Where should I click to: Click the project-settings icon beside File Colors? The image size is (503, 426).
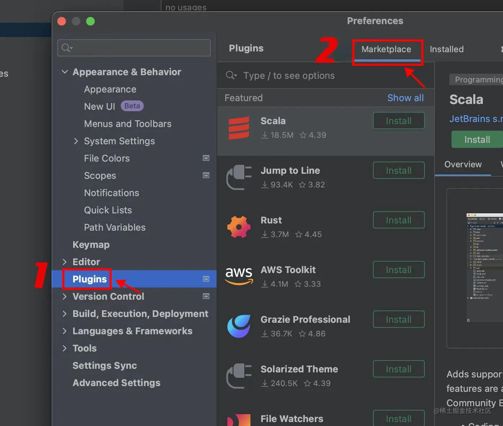pos(206,158)
